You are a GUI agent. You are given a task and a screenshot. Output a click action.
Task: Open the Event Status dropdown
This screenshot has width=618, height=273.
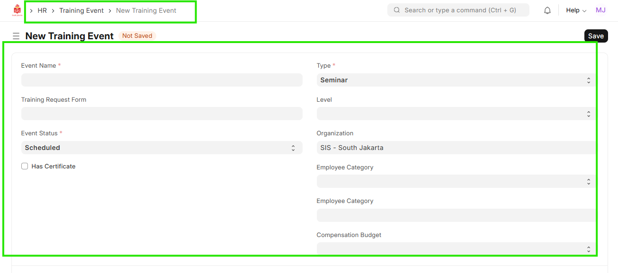point(161,148)
